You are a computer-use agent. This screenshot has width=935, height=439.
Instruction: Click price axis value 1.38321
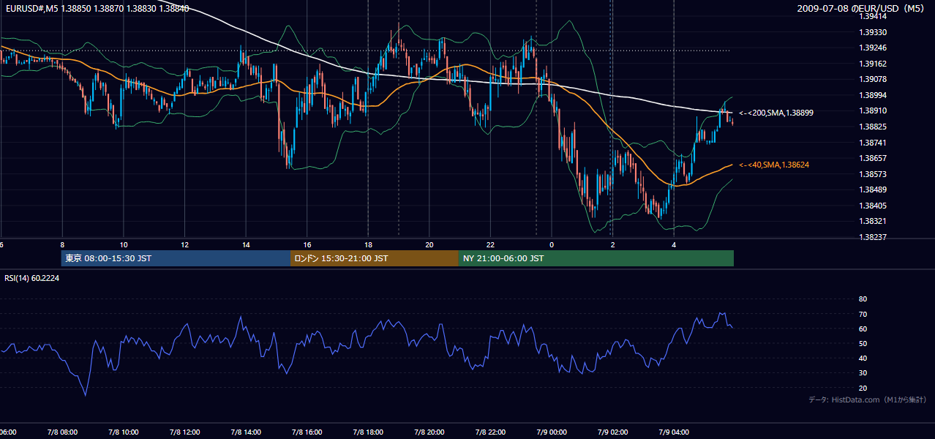[873, 221]
